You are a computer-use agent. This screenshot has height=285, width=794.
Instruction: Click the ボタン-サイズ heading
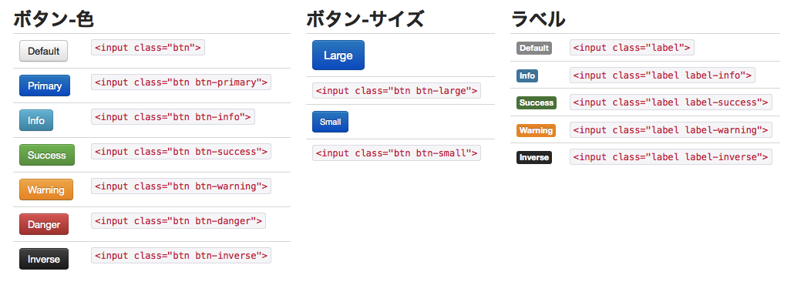click(x=365, y=19)
